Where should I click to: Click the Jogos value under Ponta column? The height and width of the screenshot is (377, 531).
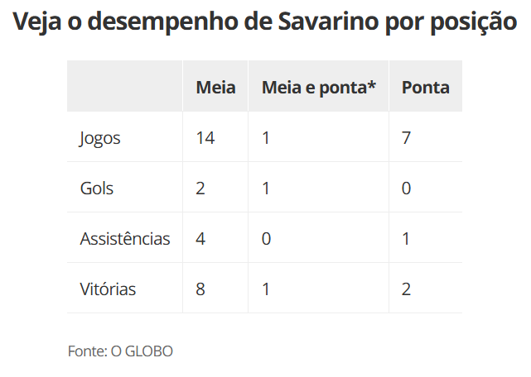[x=407, y=138]
